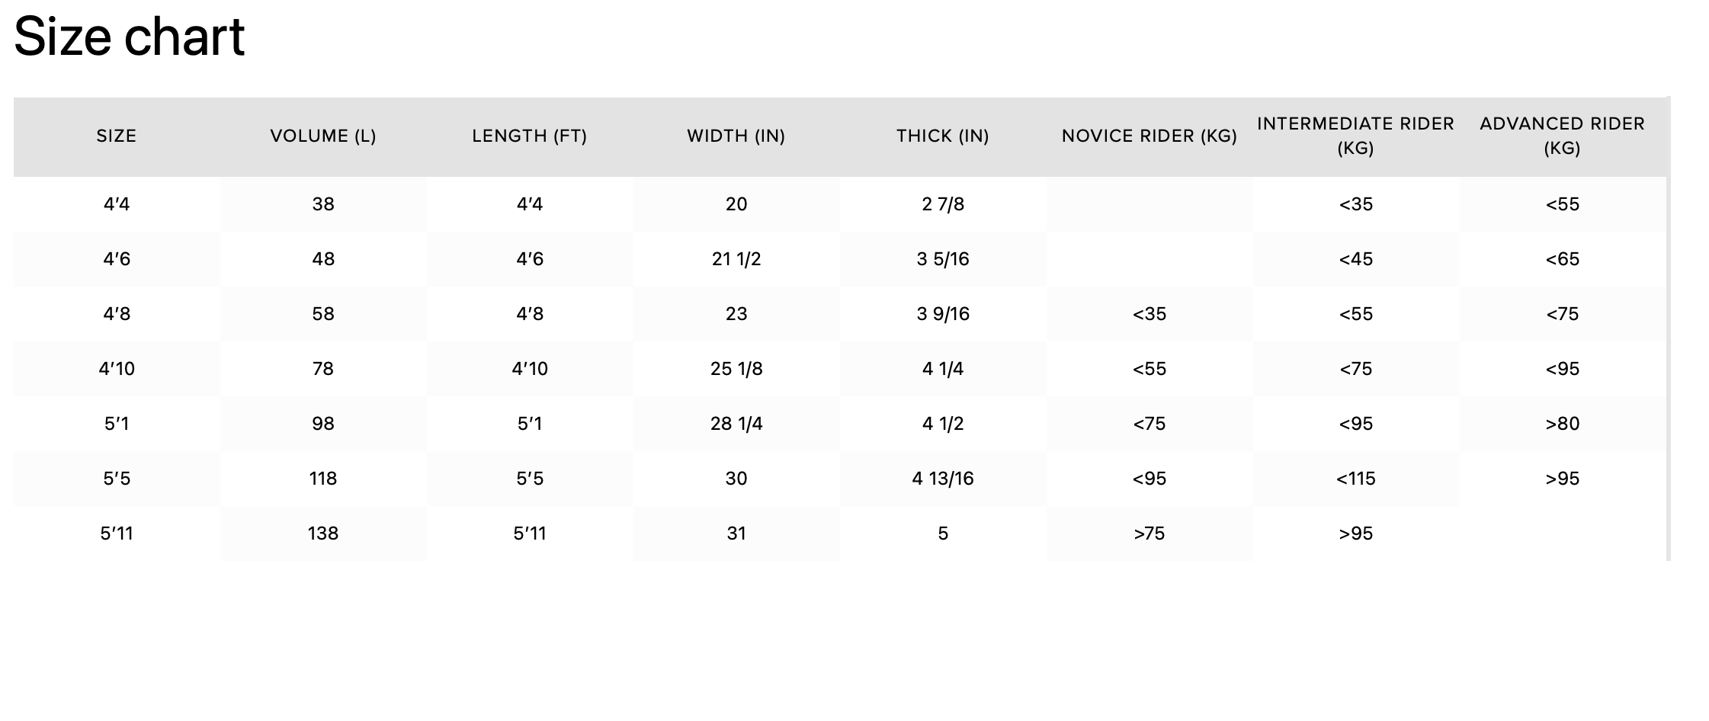Image resolution: width=1709 pixels, height=721 pixels.
Task: Select the ADVANCED RIDER (KG) header
Action: click(x=1563, y=136)
